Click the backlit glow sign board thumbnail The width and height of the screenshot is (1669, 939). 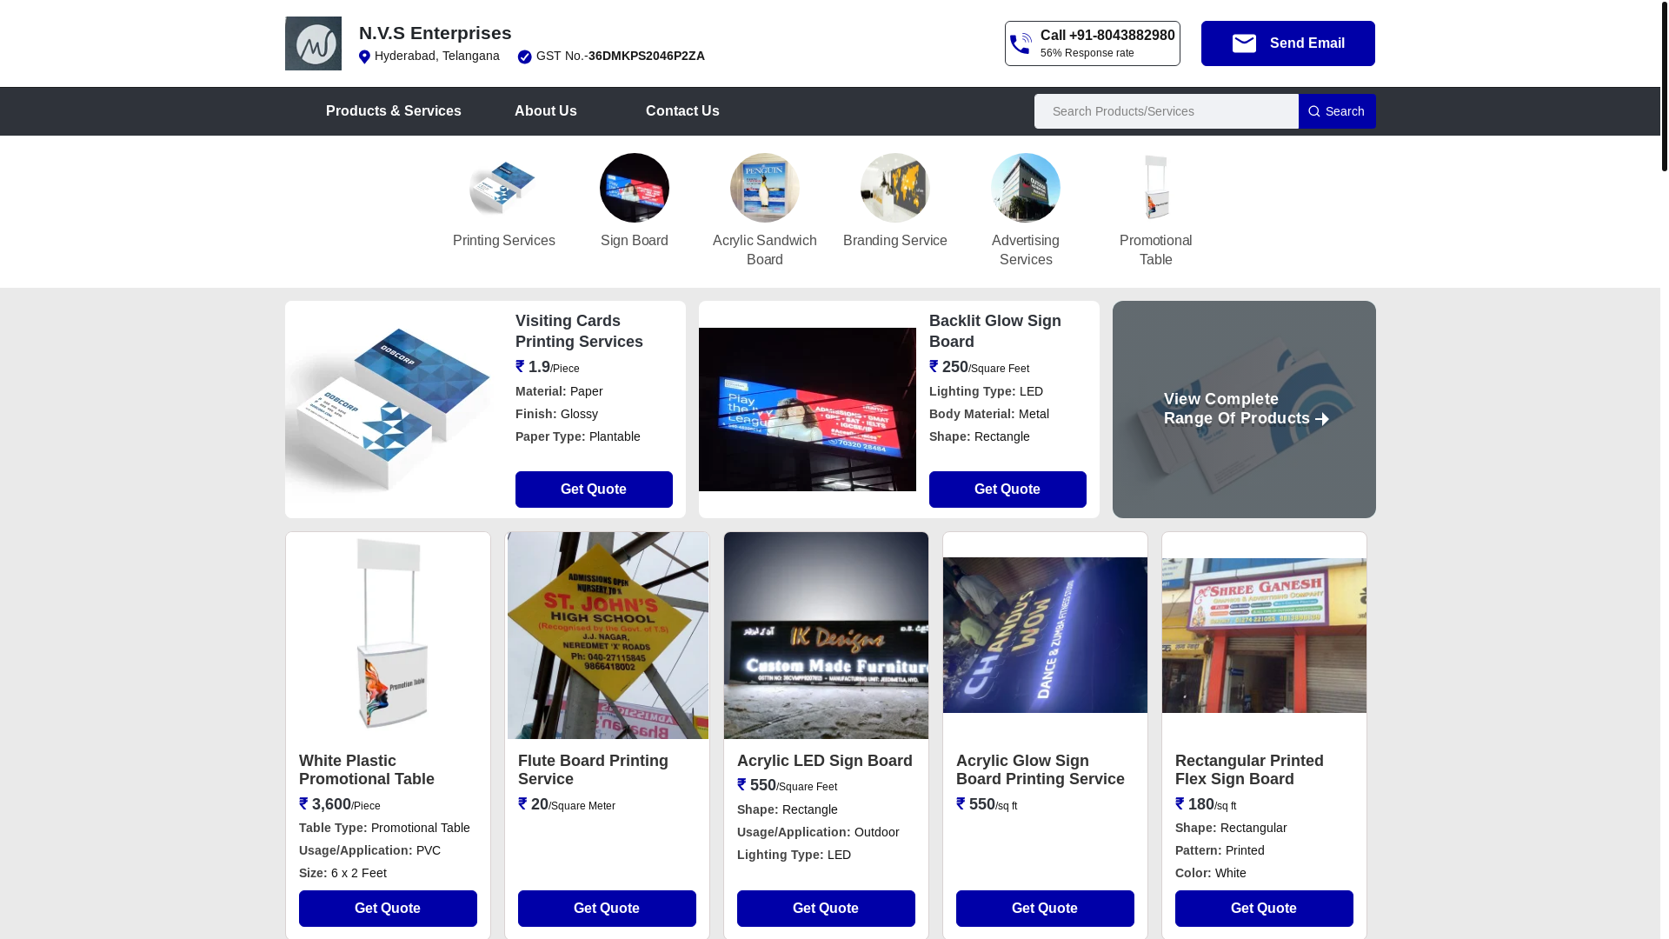[x=808, y=410]
